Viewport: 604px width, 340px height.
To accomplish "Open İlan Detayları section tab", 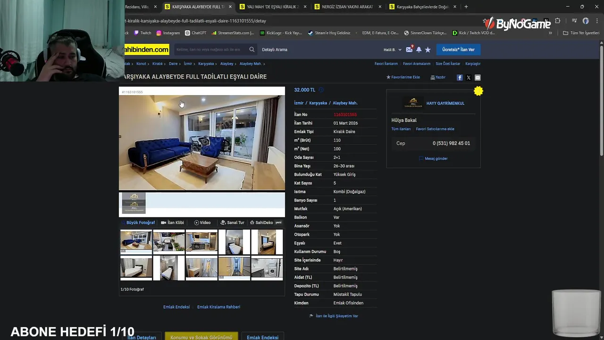I will (x=142, y=337).
